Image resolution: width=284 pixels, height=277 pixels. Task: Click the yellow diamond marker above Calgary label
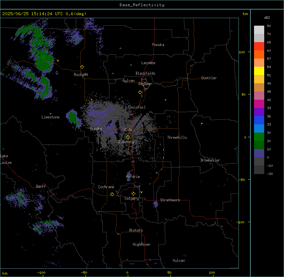[x=133, y=194]
